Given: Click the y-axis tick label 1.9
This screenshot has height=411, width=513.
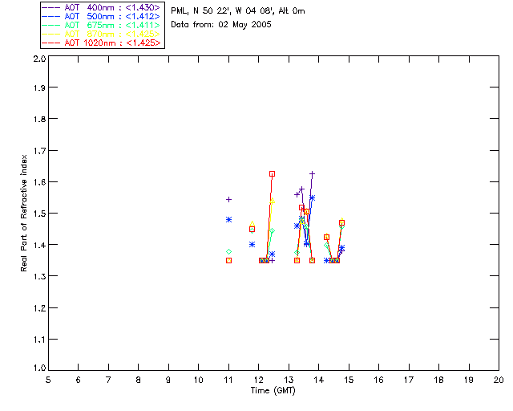Looking at the screenshot, I should [39, 87].
